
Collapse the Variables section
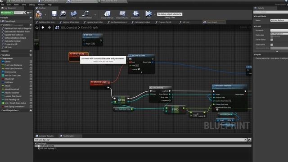1,55
